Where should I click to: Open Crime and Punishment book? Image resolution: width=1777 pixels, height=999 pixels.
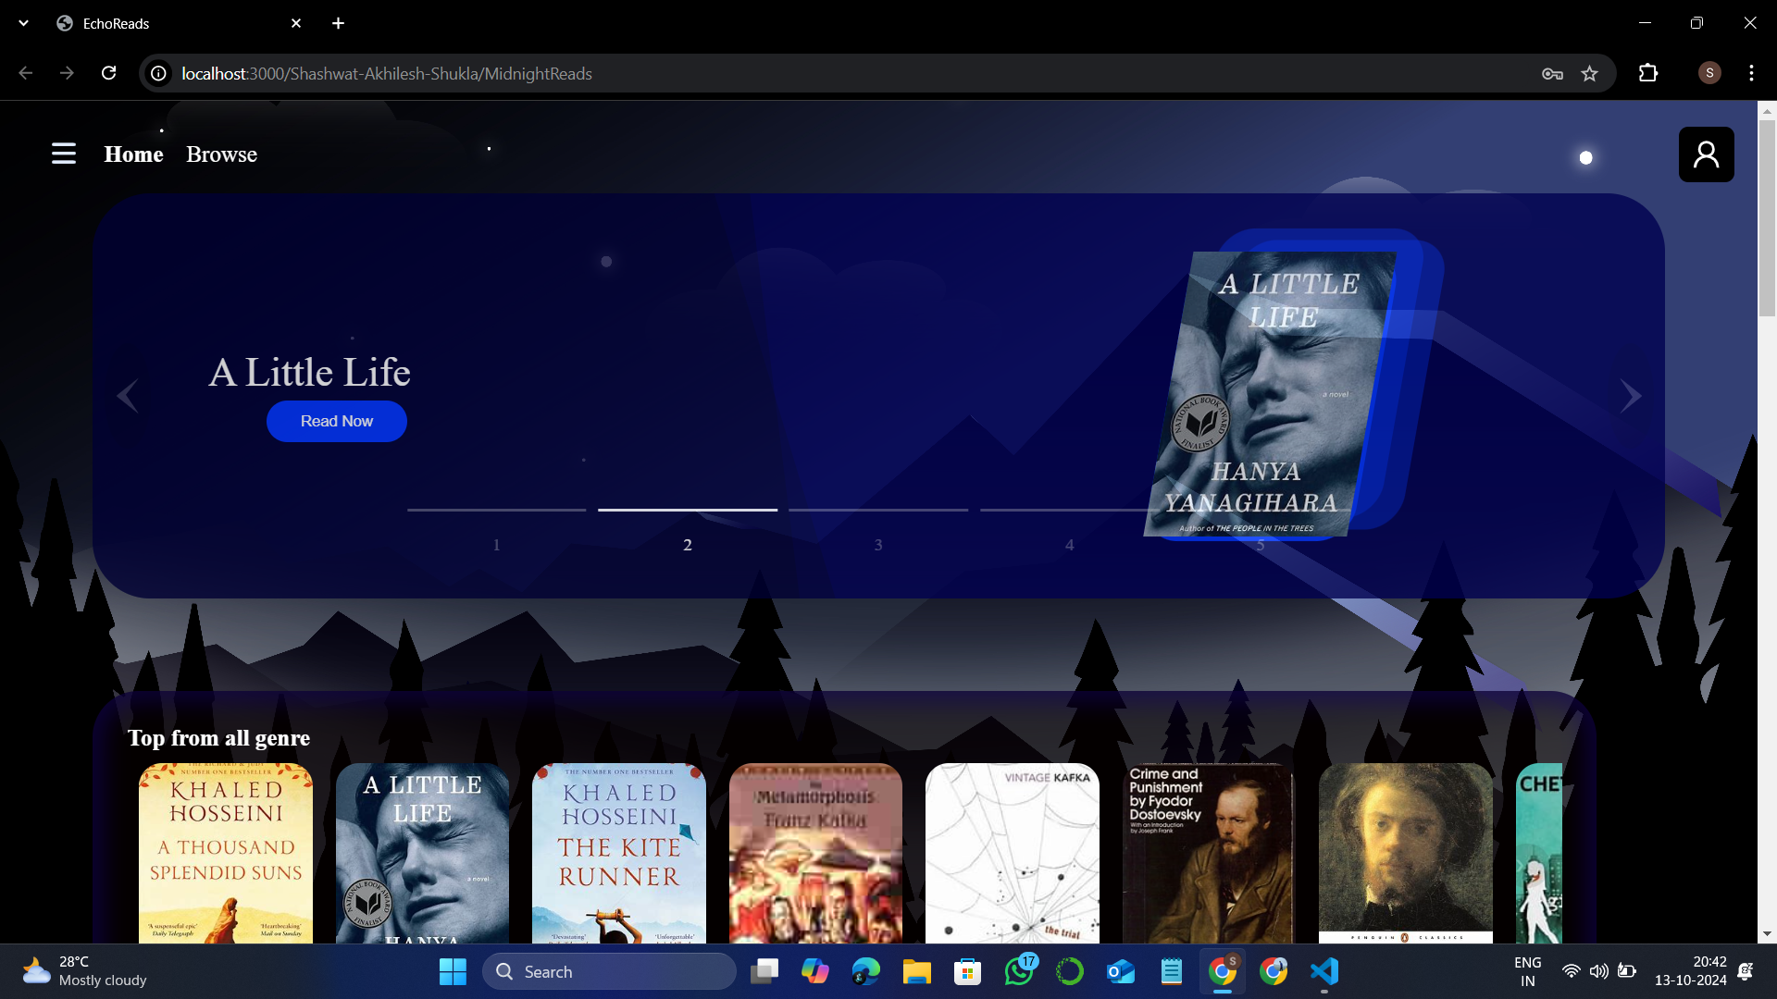point(1209,853)
